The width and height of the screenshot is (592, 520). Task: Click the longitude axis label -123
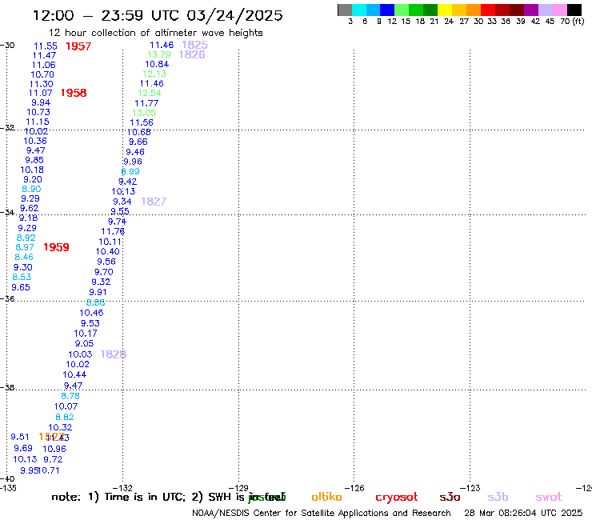point(470,488)
